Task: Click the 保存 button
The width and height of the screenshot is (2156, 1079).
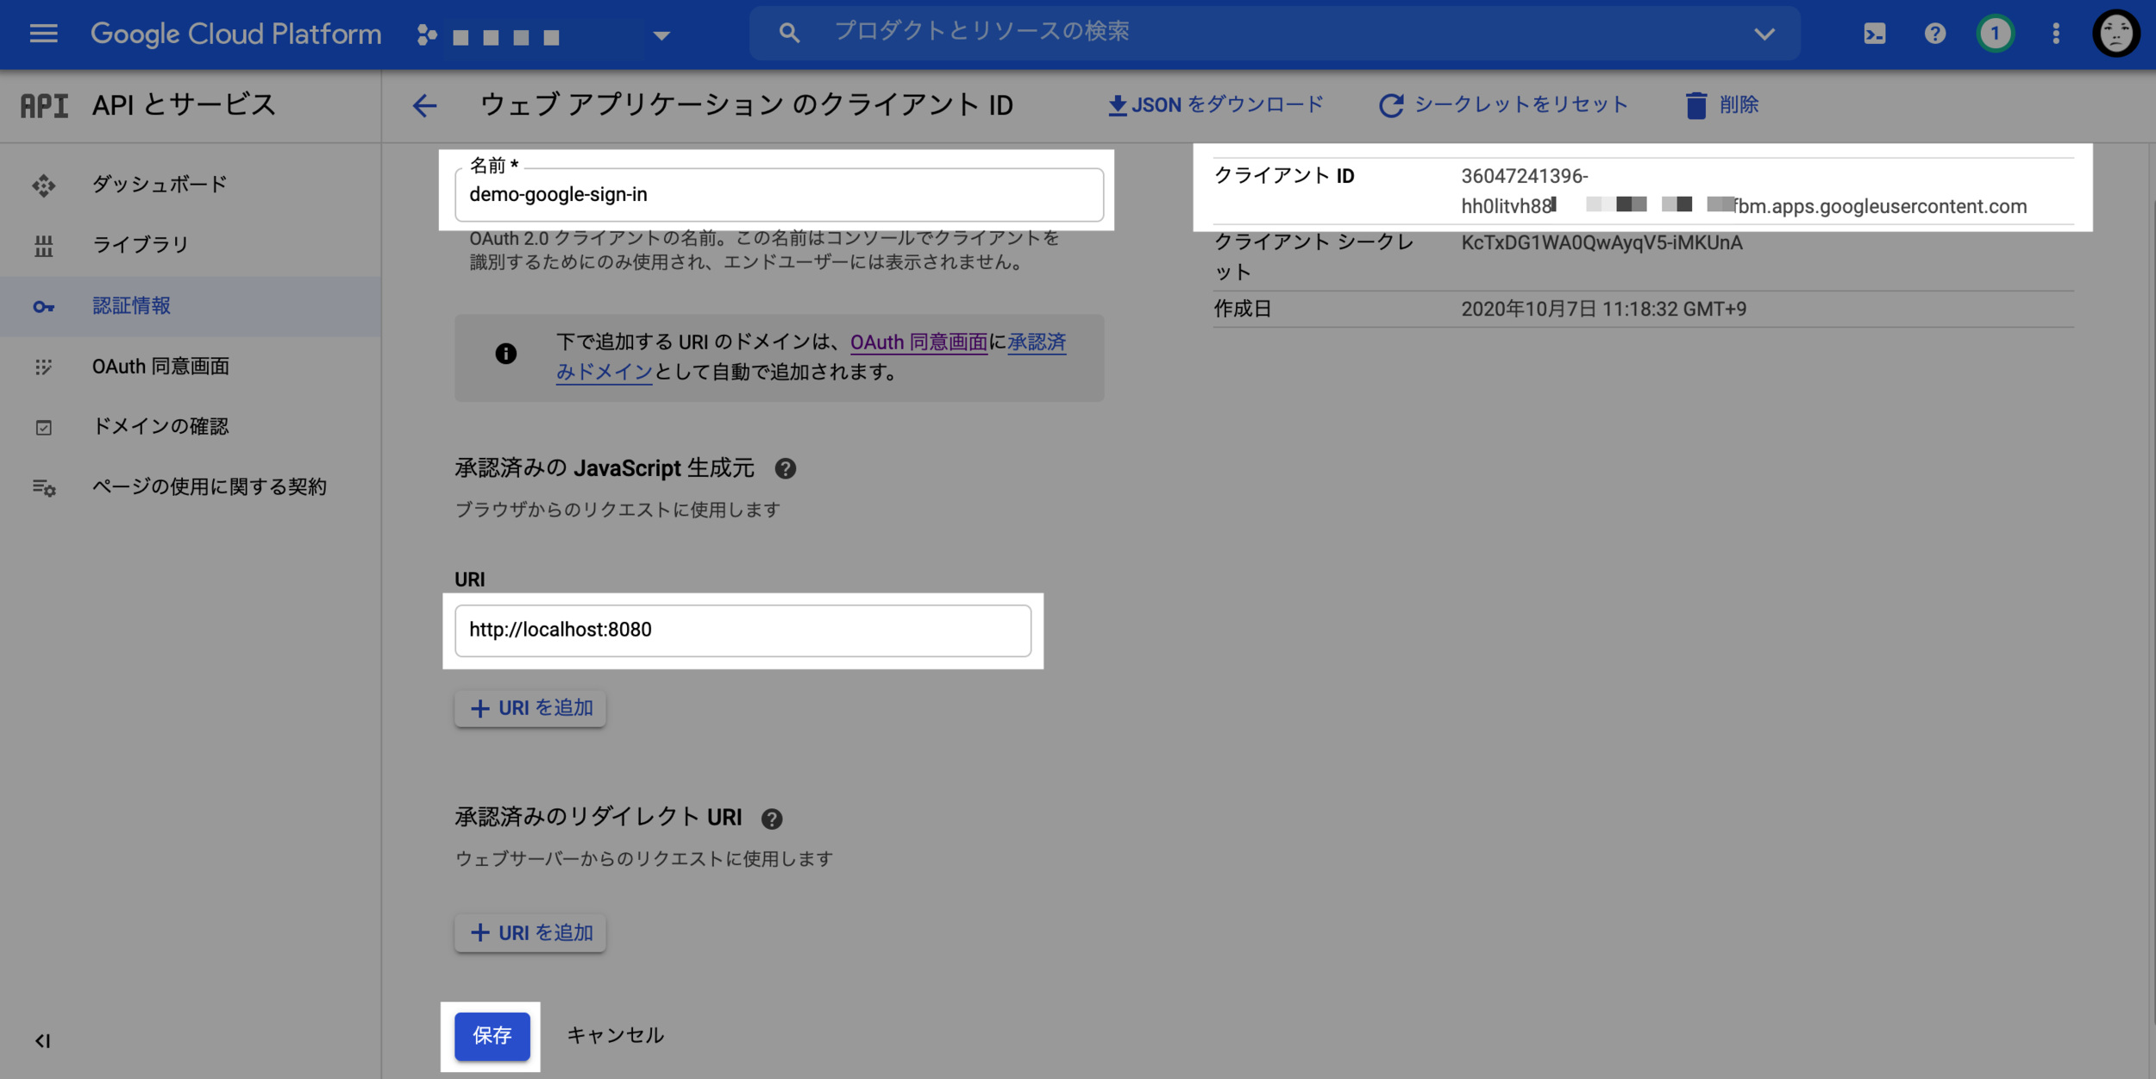Action: (492, 1036)
